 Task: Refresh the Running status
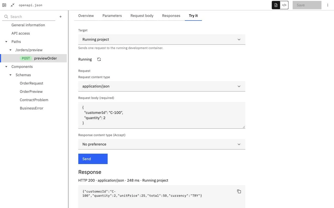pos(99,59)
